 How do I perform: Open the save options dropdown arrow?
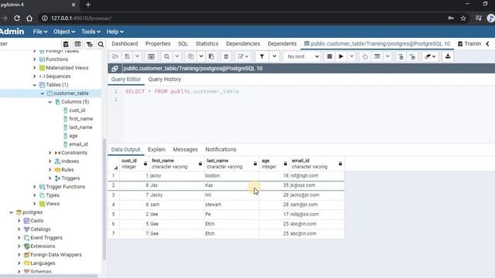137,56
